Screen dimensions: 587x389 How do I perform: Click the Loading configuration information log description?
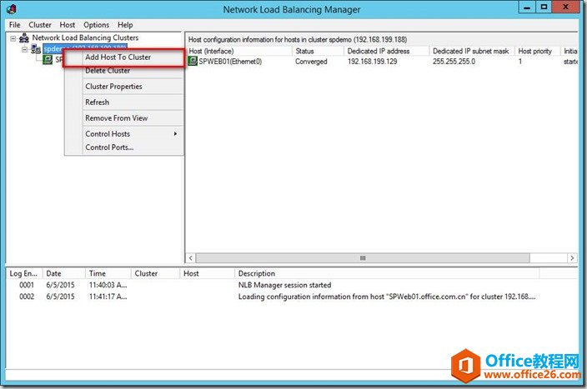click(x=387, y=297)
